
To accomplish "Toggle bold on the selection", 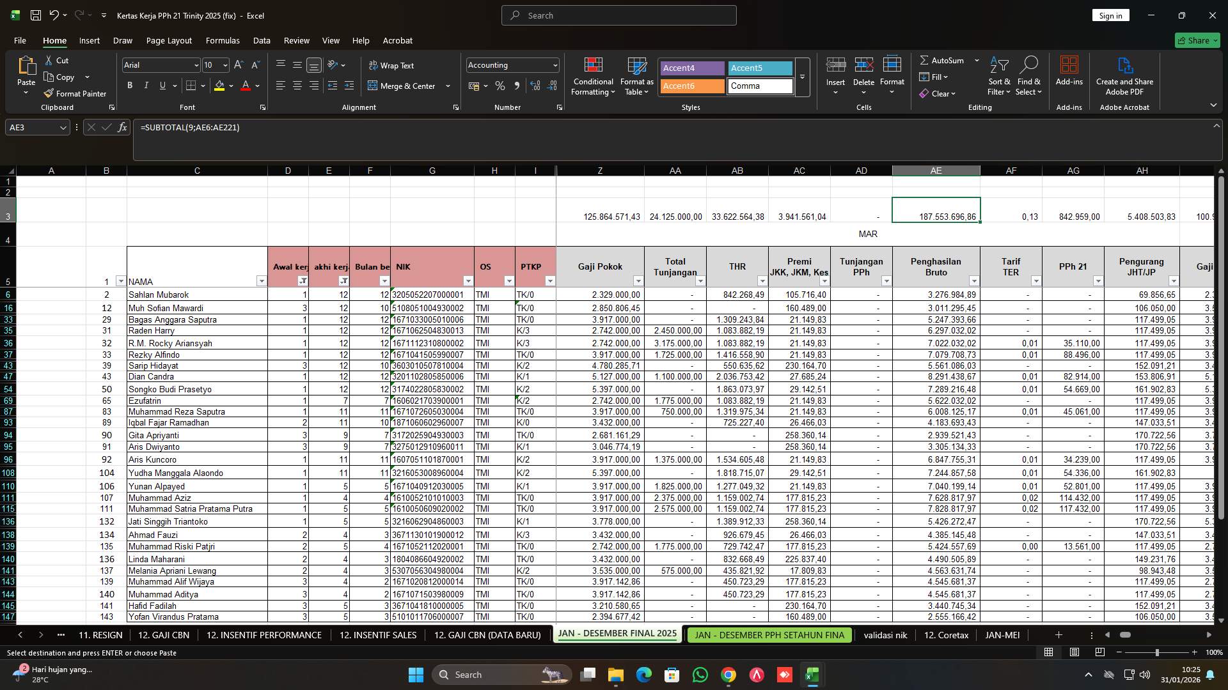I will 129,85.
